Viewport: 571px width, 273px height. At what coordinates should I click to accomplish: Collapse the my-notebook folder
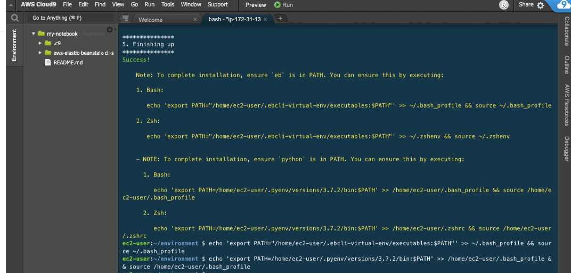[34, 34]
